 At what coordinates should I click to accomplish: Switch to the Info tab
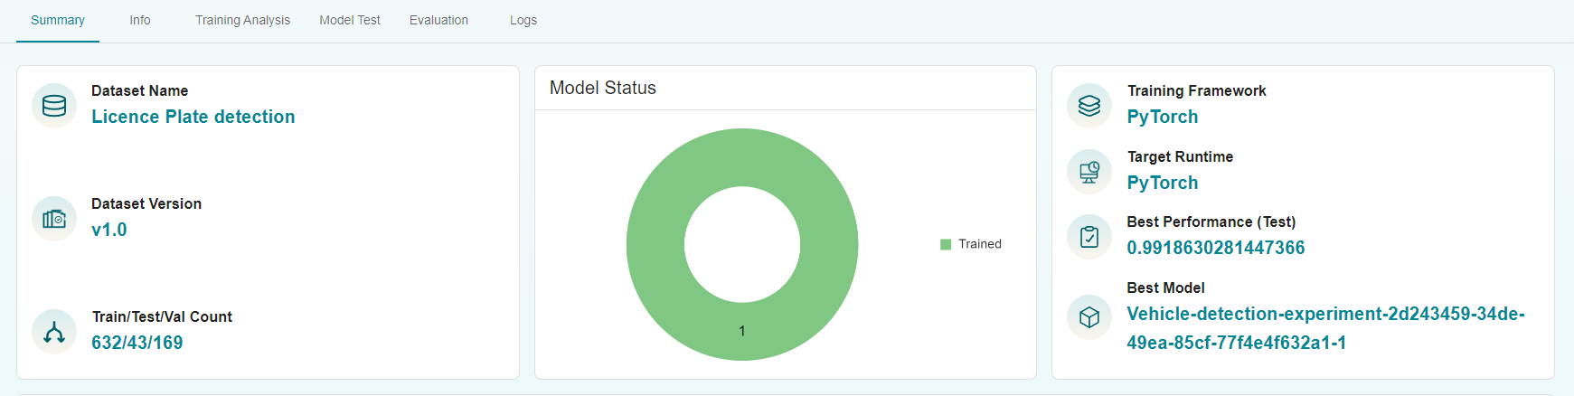(140, 20)
